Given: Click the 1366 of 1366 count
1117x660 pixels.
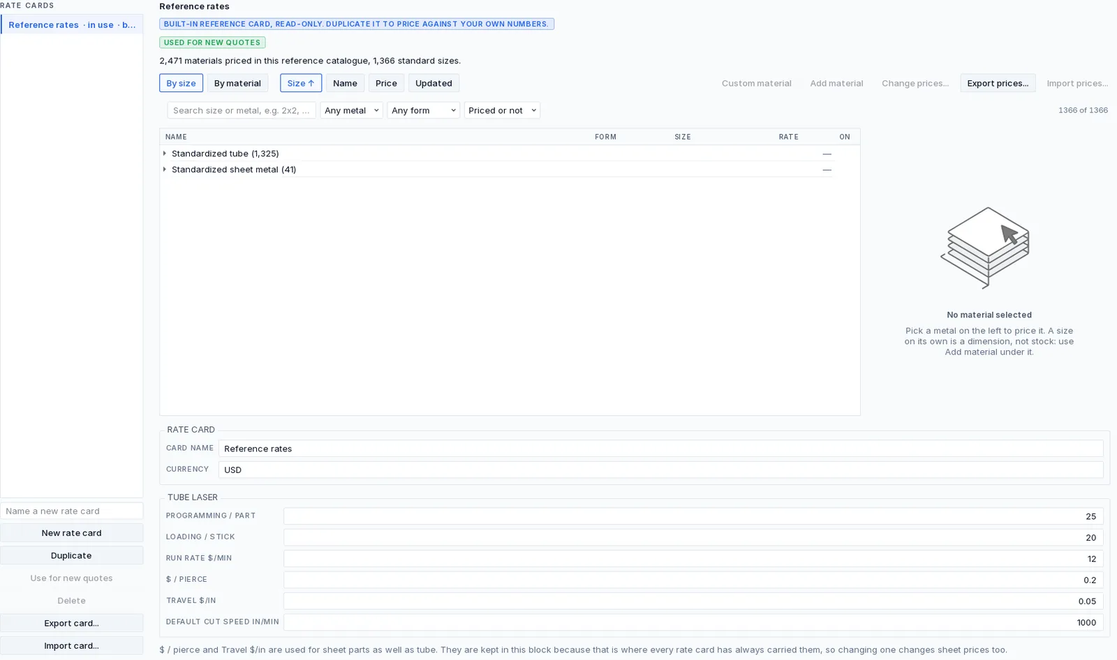Looking at the screenshot, I should pyautogui.click(x=1083, y=110).
